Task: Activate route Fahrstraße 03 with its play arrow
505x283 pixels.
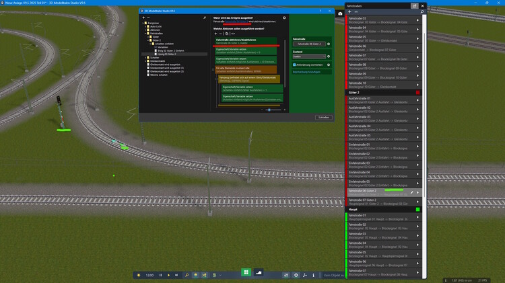Action: point(417,20)
